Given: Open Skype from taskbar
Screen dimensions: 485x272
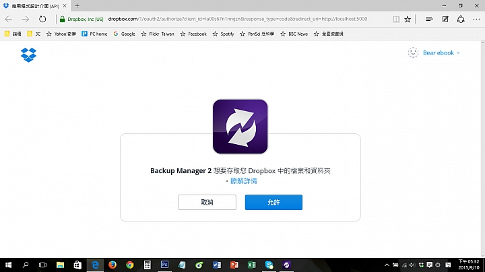Looking at the screenshot, I should 269,265.
